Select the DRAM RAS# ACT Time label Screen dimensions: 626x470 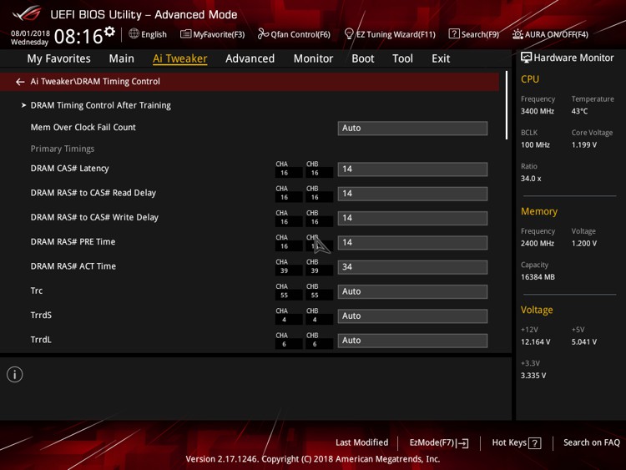click(x=73, y=266)
